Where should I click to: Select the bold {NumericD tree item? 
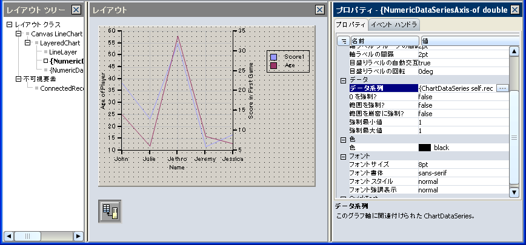(x=67, y=61)
